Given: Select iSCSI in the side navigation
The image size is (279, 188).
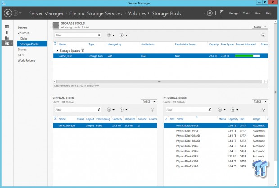Looking at the screenshot, I should pyautogui.click(x=21, y=55).
